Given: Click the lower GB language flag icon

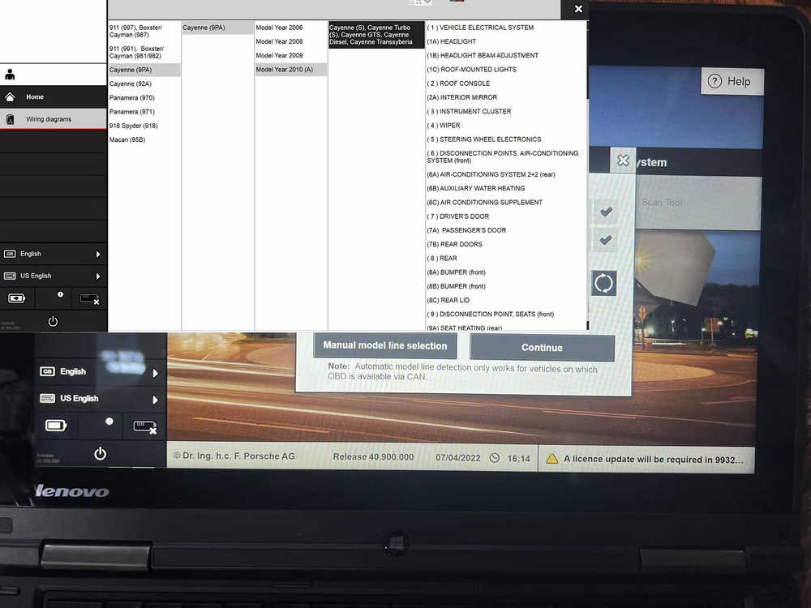Looking at the screenshot, I should coord(47,371).
